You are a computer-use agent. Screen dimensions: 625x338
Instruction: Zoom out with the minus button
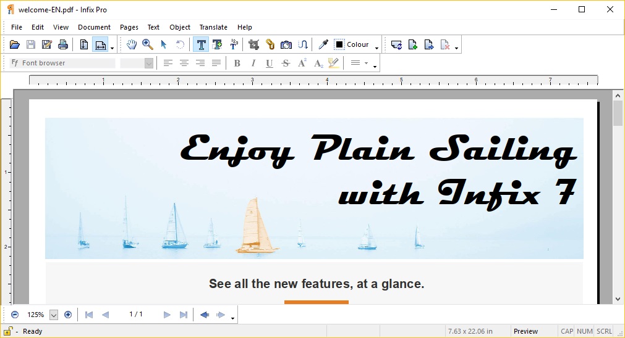point(15,315)
